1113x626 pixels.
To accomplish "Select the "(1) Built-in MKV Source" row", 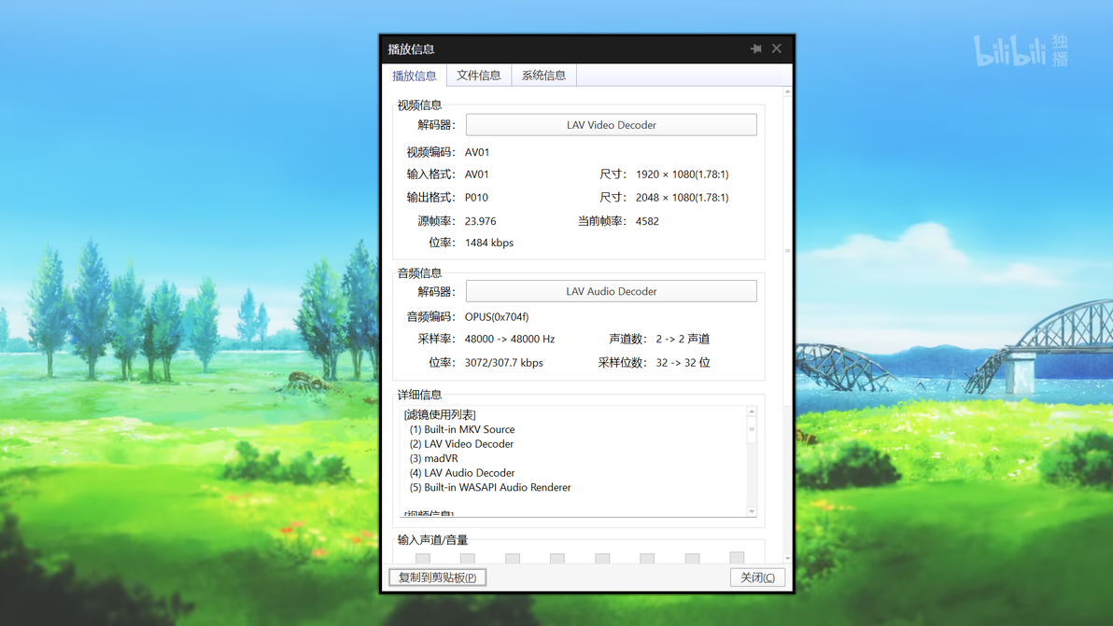I will point(462,430).
